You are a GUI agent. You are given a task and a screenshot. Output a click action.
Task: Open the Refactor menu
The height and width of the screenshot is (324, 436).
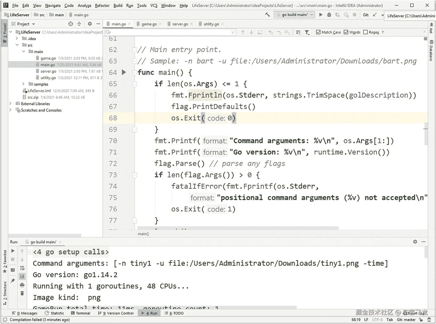pyautogui.click(x=102, y=5)
